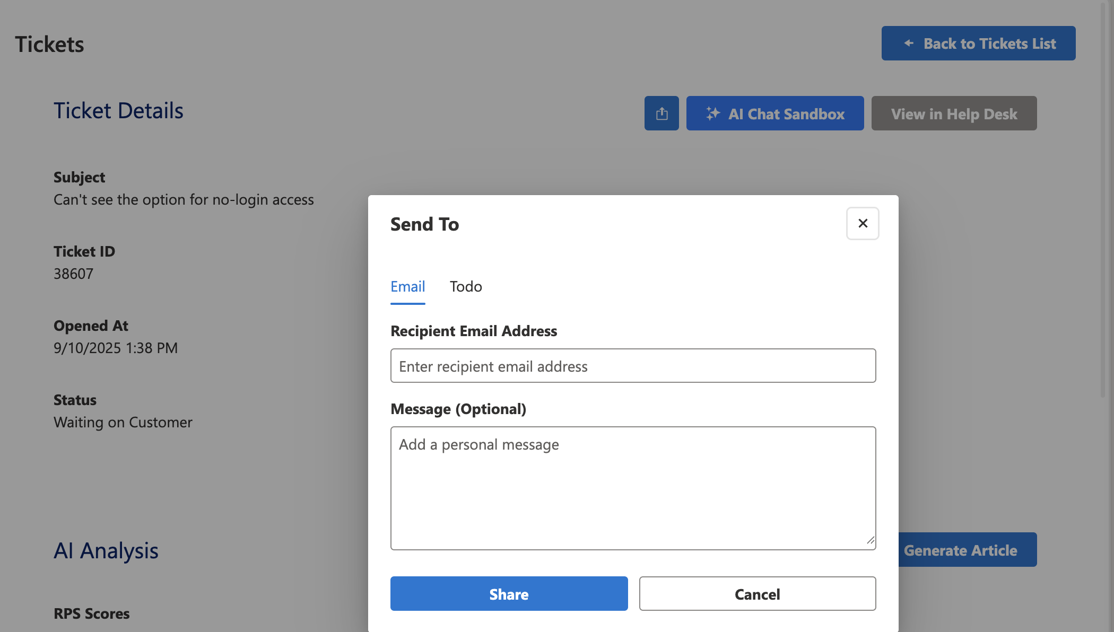Click Share to send the ticket
The height and width of the screenshot is (632, 1114).
point(508,593)
